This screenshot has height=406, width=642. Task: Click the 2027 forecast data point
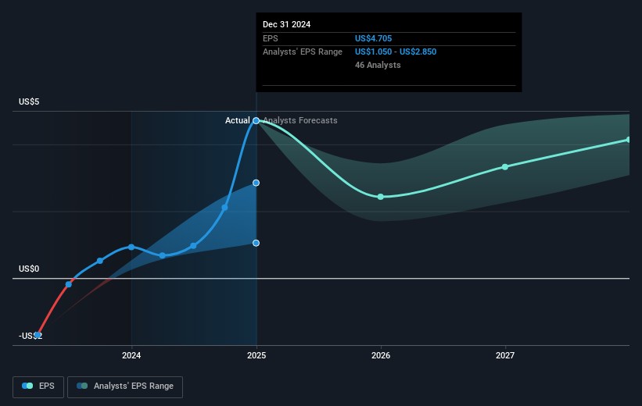[x=505, y=167]
